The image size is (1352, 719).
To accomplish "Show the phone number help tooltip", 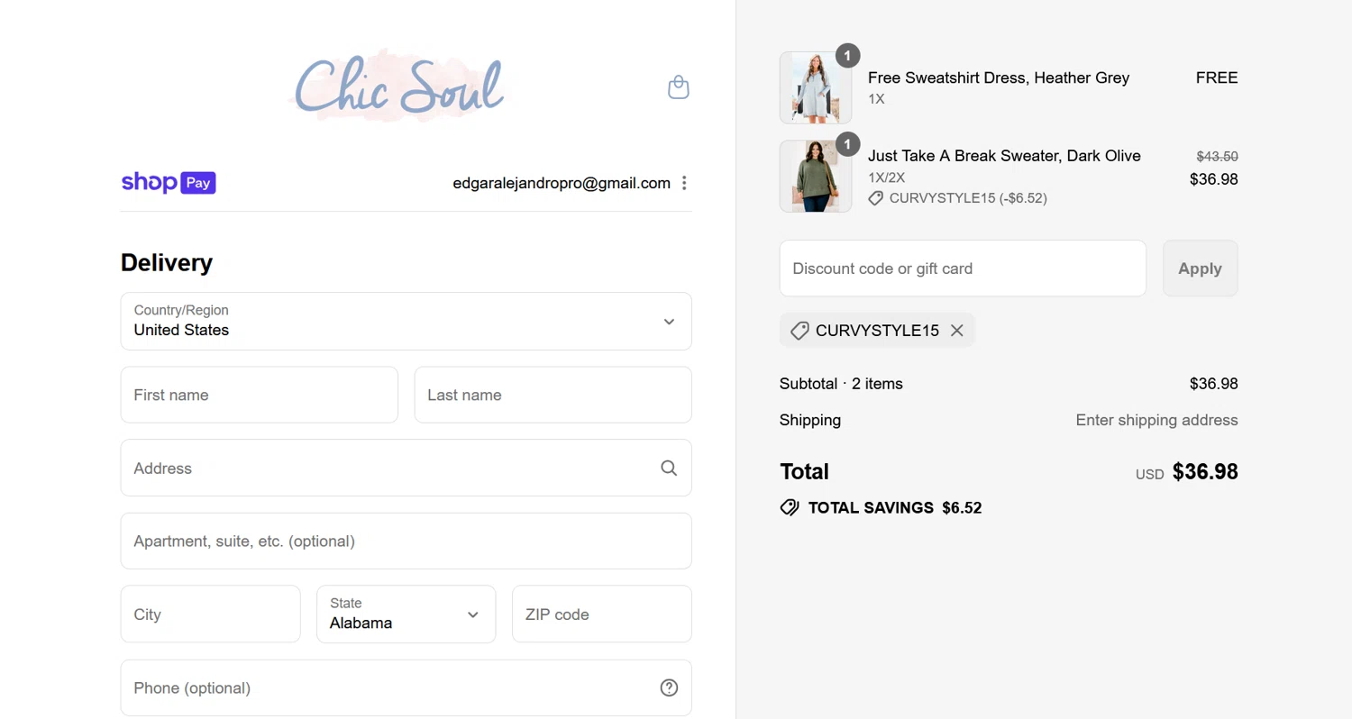I will point(669,687).
